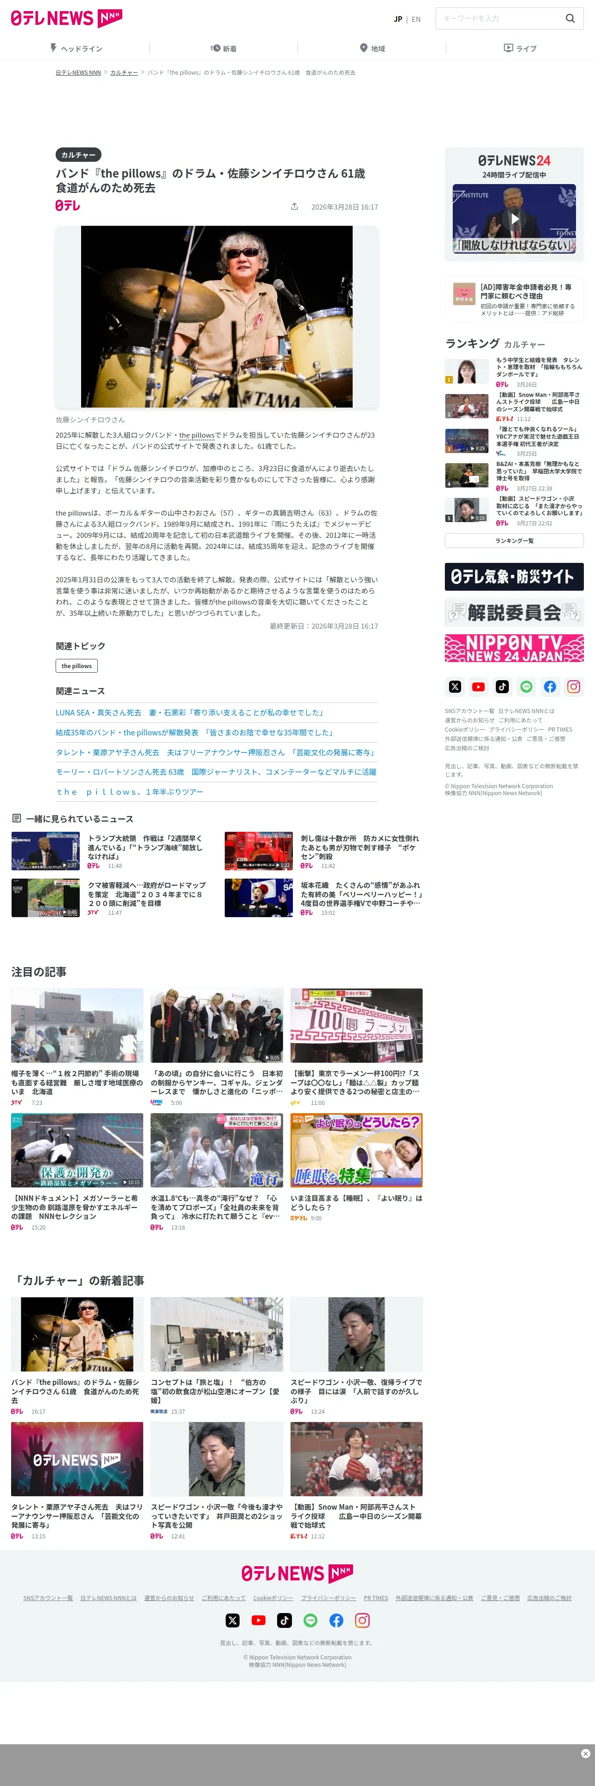Image resolution: width=595 pixels, height=1786 pixels.
Task: Open the メガソーラーと希少生物 documentary article
Action: point(77,1172)
